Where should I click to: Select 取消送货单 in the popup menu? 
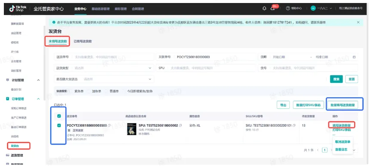coord(343,142)
